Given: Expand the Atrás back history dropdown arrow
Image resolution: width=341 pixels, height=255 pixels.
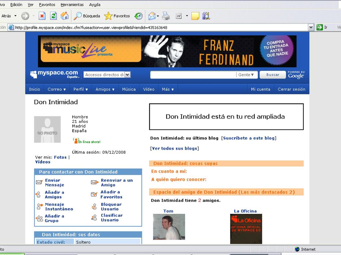Looking at the screenshot, I should (15, 16).
